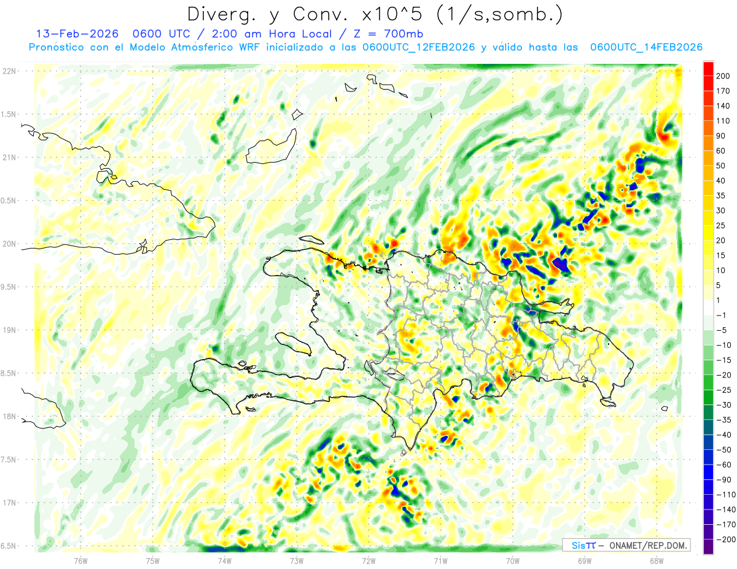Click the "21N" latitude label

point(9,157)
